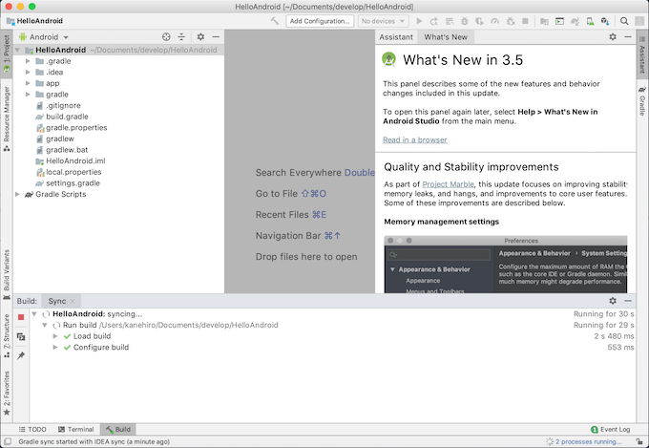Open the Terminal tool window tab
This screenshot has height=448, width=649.
tap(76, 429)
